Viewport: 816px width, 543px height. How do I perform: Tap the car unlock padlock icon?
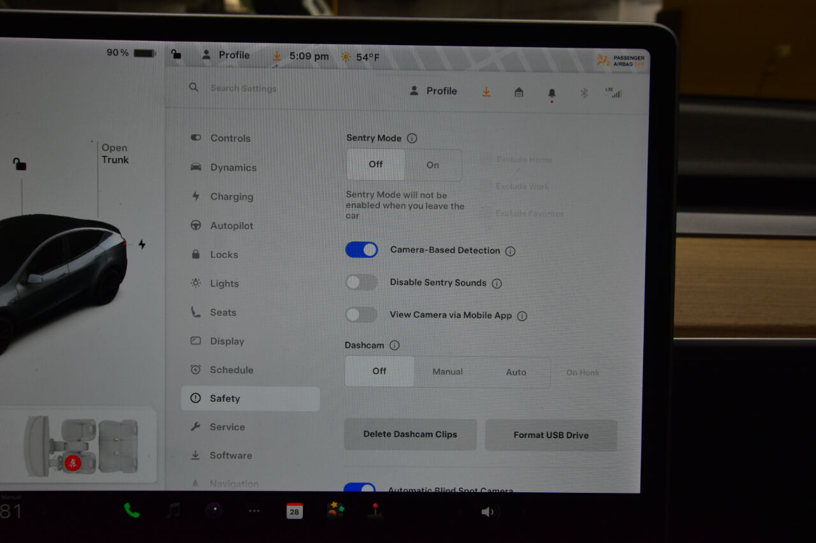pos(20,164)
